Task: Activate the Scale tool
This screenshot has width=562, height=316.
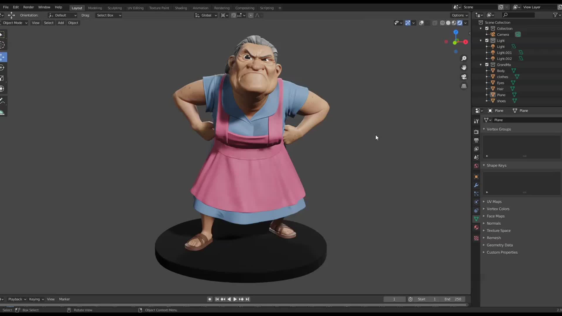Action: point(2,78)
